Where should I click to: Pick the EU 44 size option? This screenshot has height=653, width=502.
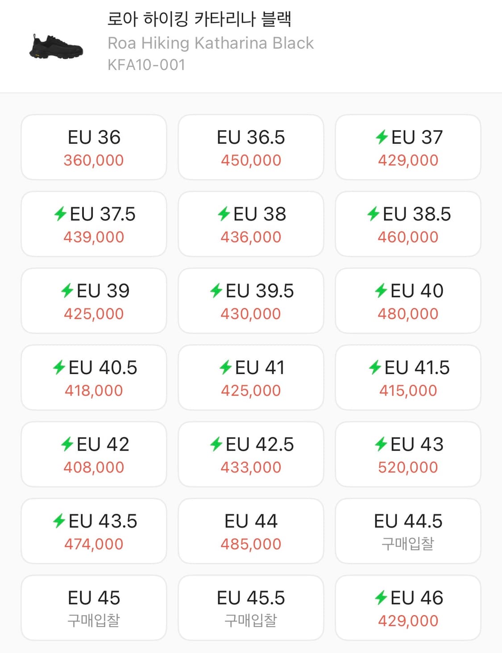[251, 531]
